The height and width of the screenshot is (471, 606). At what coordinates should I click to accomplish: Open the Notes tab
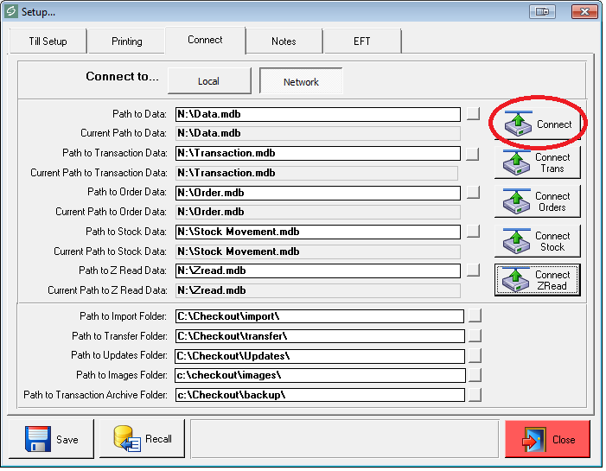tap(284, 41)
